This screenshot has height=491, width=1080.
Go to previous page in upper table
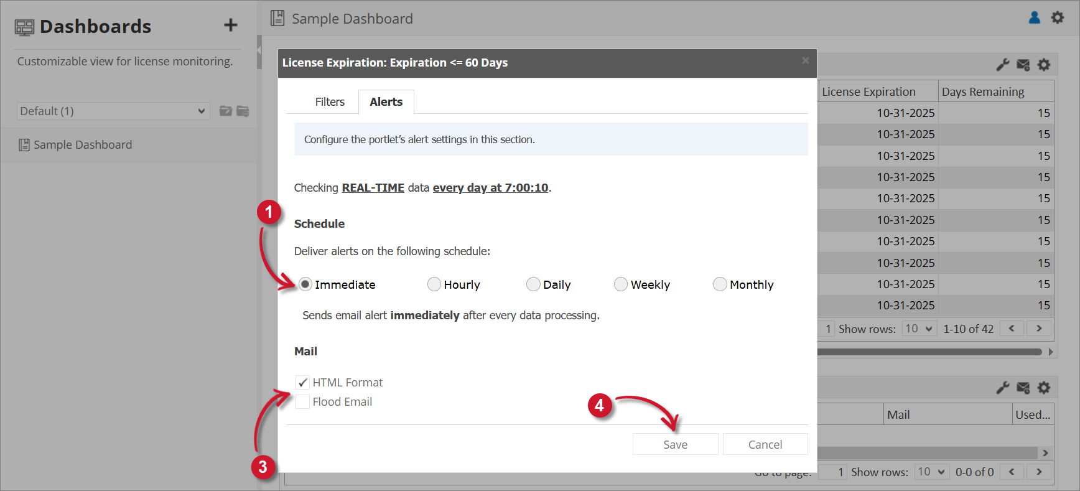1012,329
